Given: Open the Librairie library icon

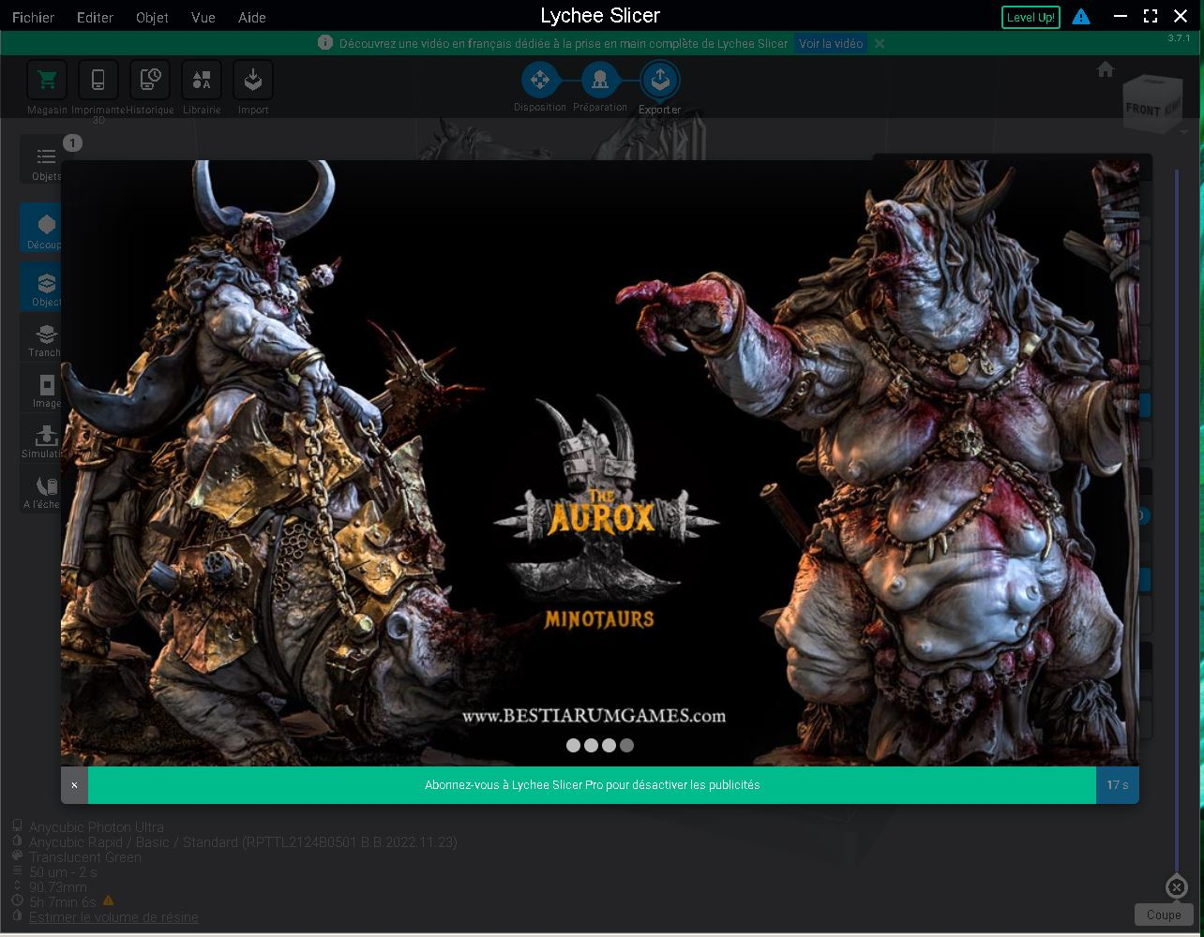Looking at the screenshot, I should pyautogui.click(x=202, y=81).
